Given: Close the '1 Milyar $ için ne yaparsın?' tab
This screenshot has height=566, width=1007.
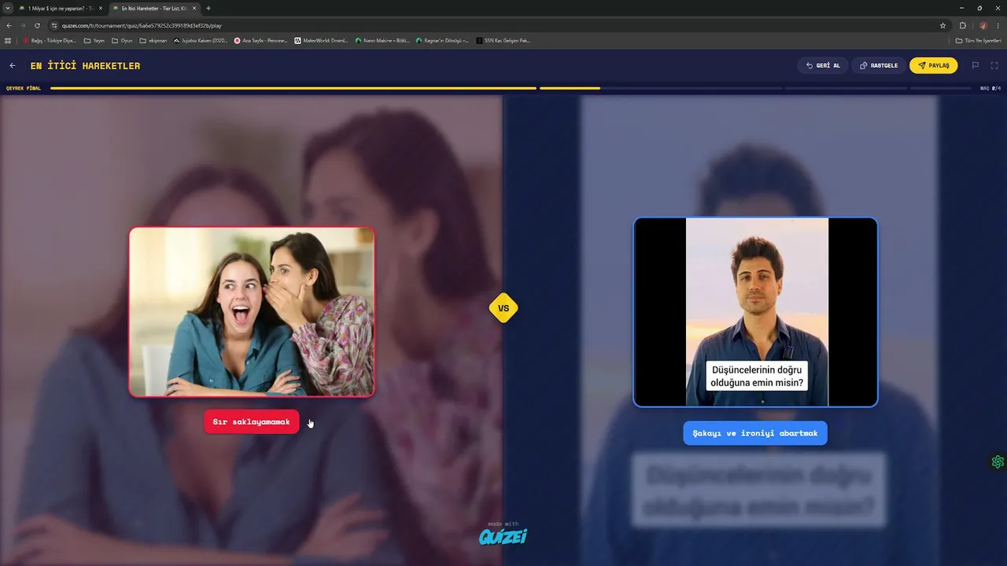Looking at the screenshot, I should click(x=100, y=8).
